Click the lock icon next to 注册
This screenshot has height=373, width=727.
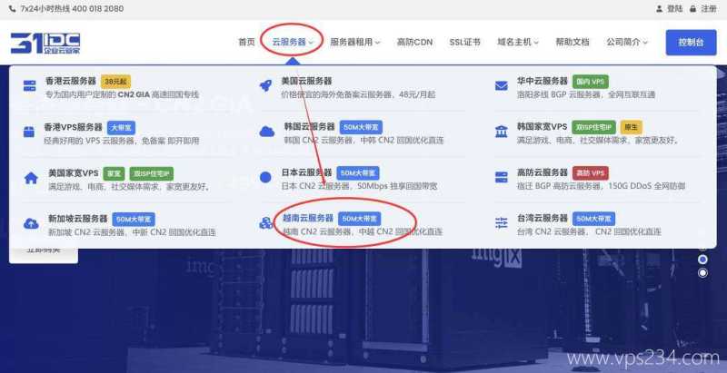(x=692, y=9)
